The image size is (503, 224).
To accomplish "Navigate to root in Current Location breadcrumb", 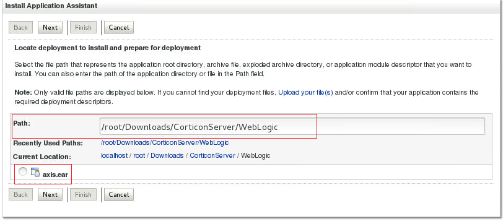I will 139,156.
